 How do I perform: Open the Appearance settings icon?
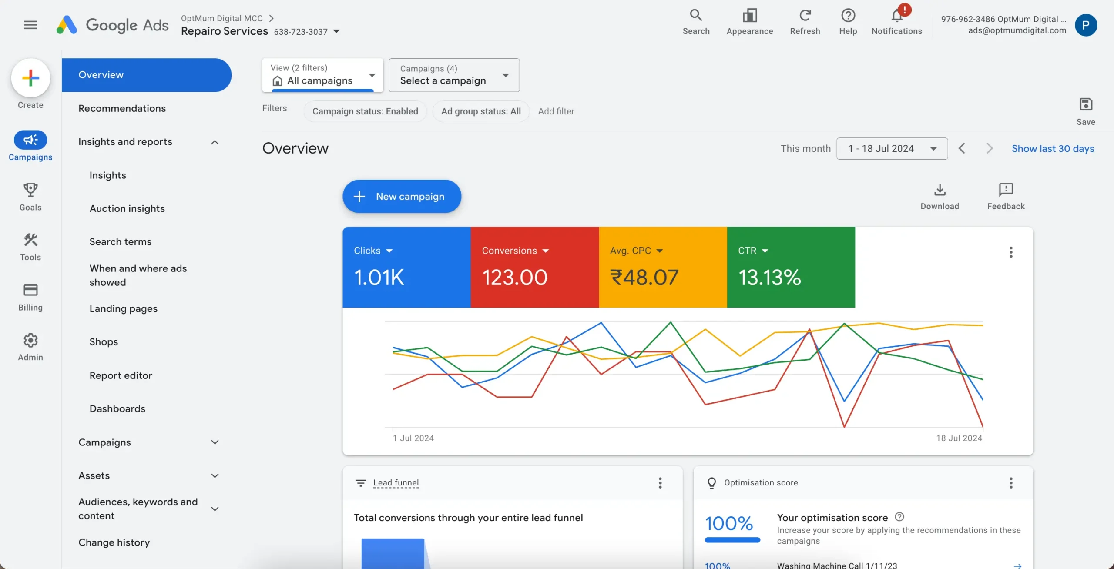[749, 22]
